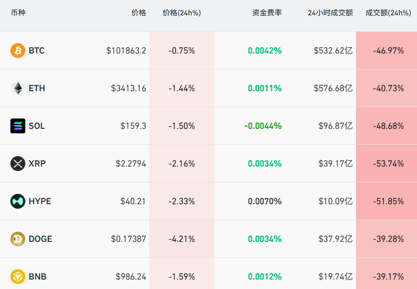Sort by 24小时成交额 column header
This screenshot has height=289, width=417.
click(330, 13)
